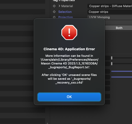The image size is (132, 124).
Task: Click the Selection parameter label
Action: tap(65, 12)
